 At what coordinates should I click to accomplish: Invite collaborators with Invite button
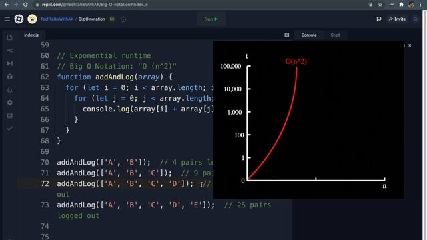coord(397,19)
